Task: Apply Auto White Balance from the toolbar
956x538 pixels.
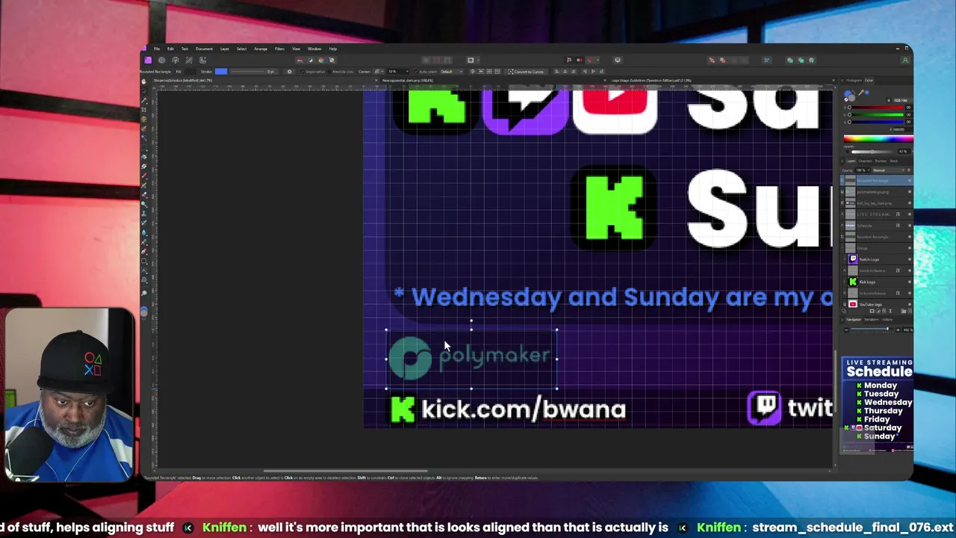Action: pos(332,60)
